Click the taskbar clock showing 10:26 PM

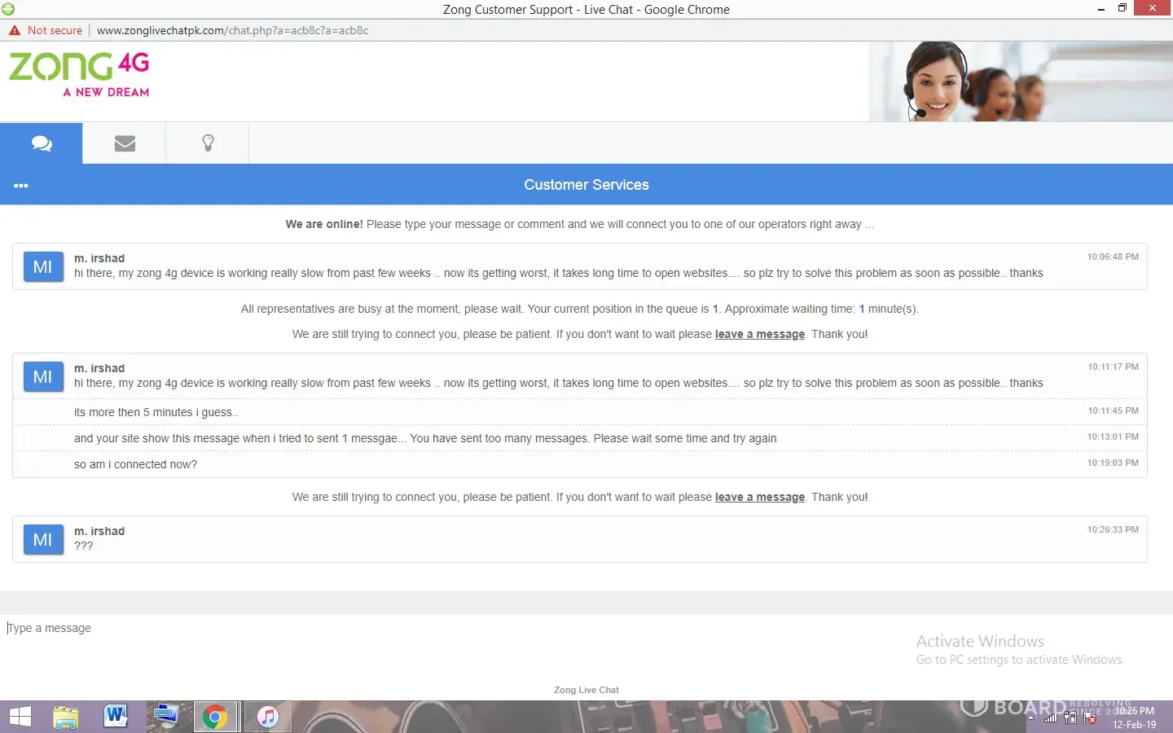[1134, 717]
